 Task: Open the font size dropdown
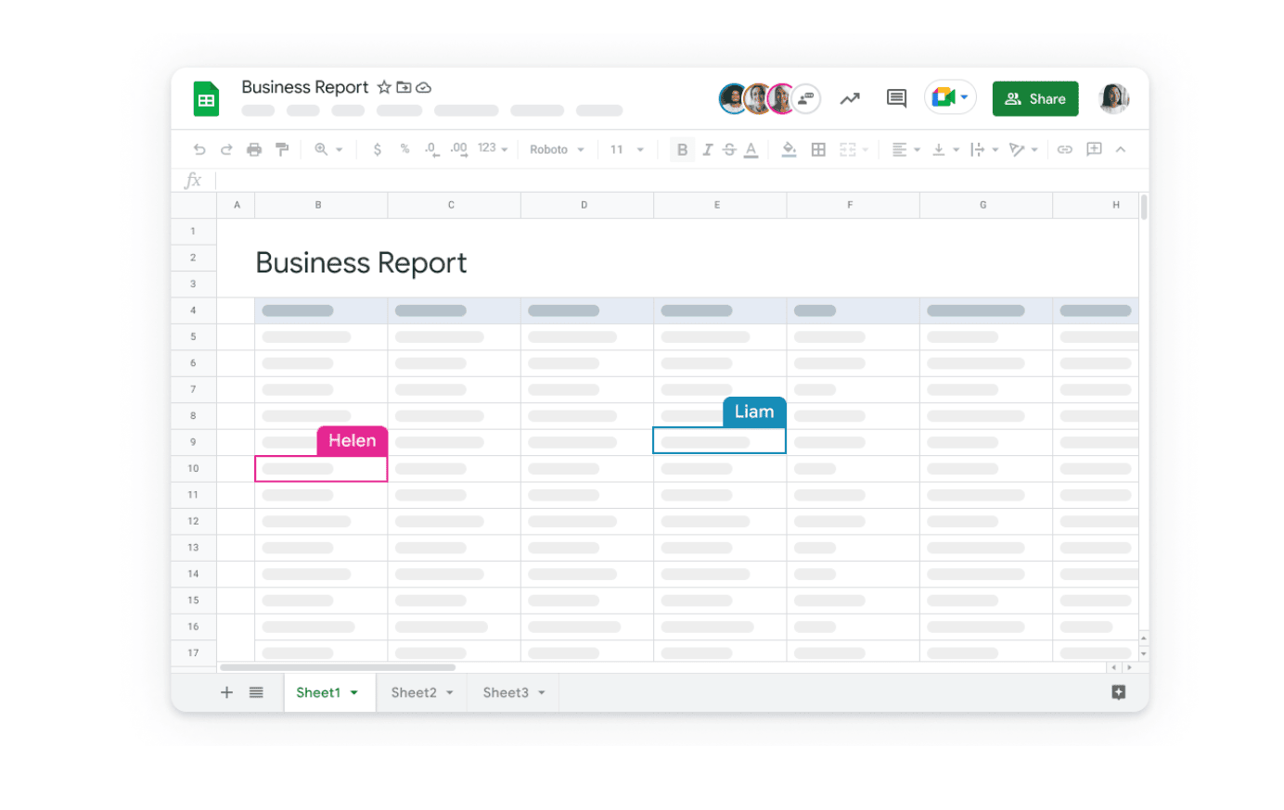click(628, 148)
